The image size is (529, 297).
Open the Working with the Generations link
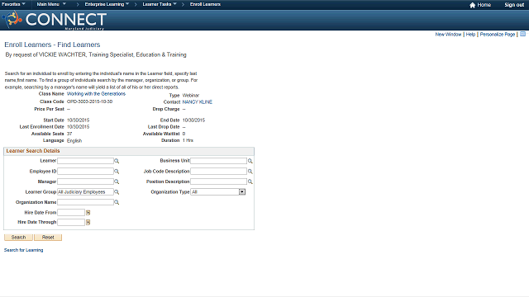coord(96,94)
